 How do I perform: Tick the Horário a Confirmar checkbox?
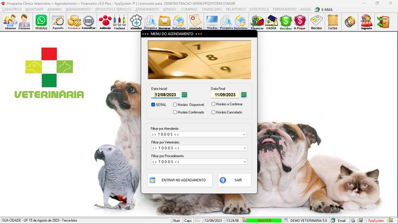[x=213, y=104]
